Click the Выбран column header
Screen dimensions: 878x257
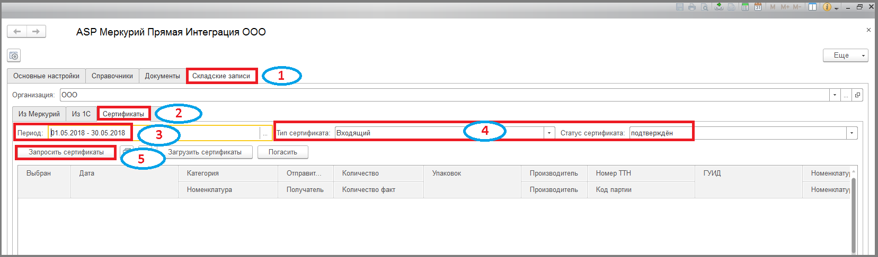pyautogui.click(x=45, y=182)
